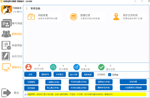
Task: Switch to 帐号列表 tab label
Action: click(x=17, y=23)
